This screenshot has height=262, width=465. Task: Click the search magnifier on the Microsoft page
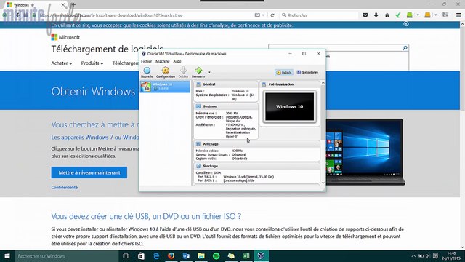coord(405,48)
